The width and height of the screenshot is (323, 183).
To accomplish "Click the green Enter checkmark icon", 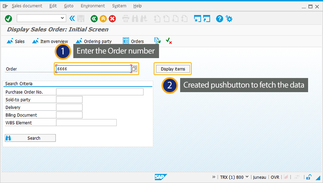I will click(x=8, y=19).
